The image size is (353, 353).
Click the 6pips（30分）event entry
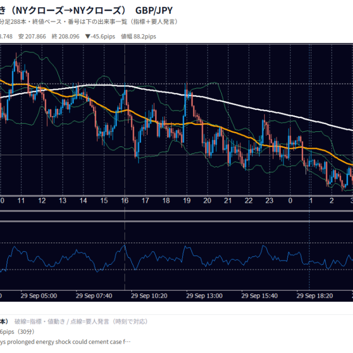point(17,332)
